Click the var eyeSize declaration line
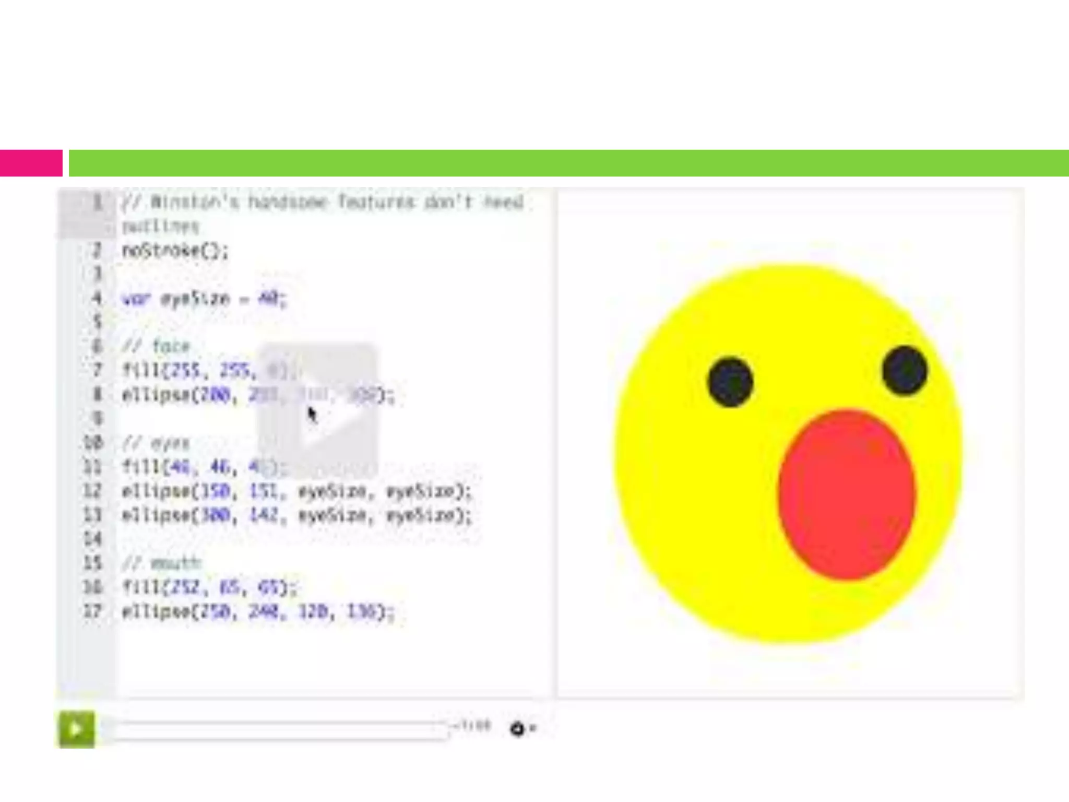The height and width of the screenshot is (802, 1069). [x=204, y=299]
